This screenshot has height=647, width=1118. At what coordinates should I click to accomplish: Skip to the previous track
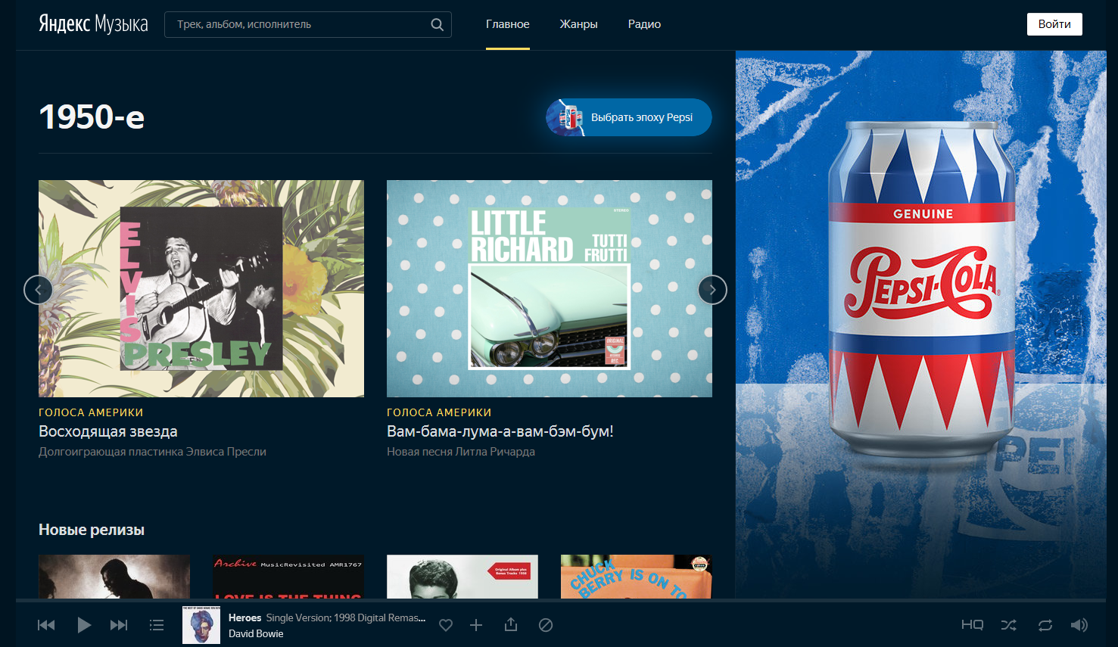point(46,625)
